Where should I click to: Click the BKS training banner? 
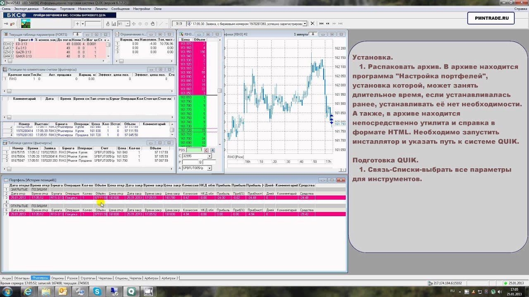[60, 15]
